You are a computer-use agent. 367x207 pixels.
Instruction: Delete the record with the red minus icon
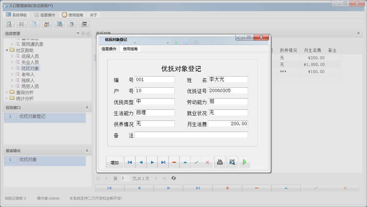174,162
